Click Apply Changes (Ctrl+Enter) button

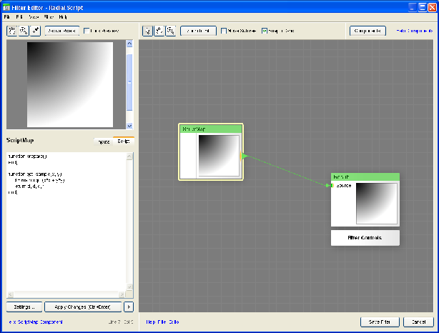(83, 307)
